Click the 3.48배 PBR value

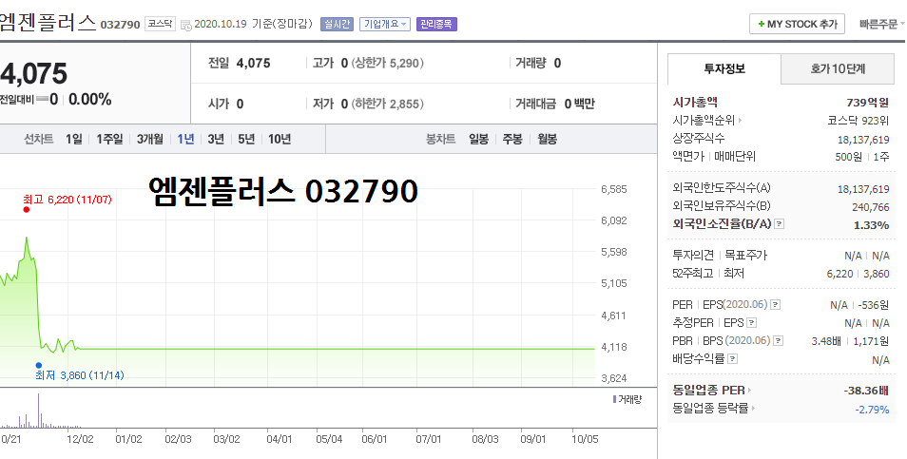(x=826, y=342)
